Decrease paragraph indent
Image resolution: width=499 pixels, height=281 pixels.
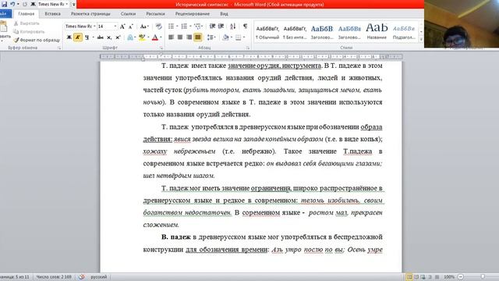212,26
